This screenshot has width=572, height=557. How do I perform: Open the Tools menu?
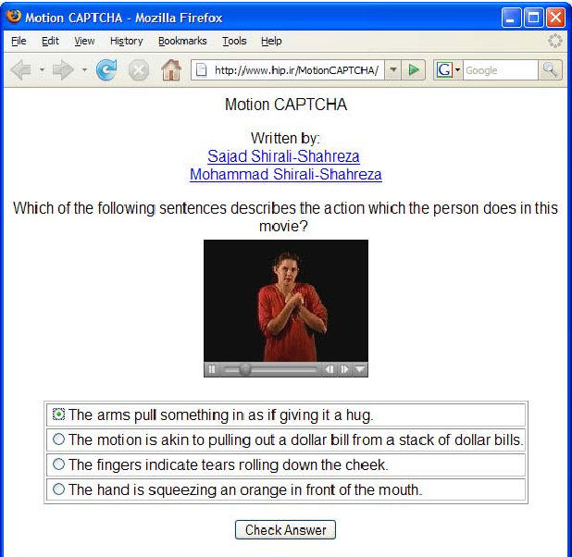point(234,41)
